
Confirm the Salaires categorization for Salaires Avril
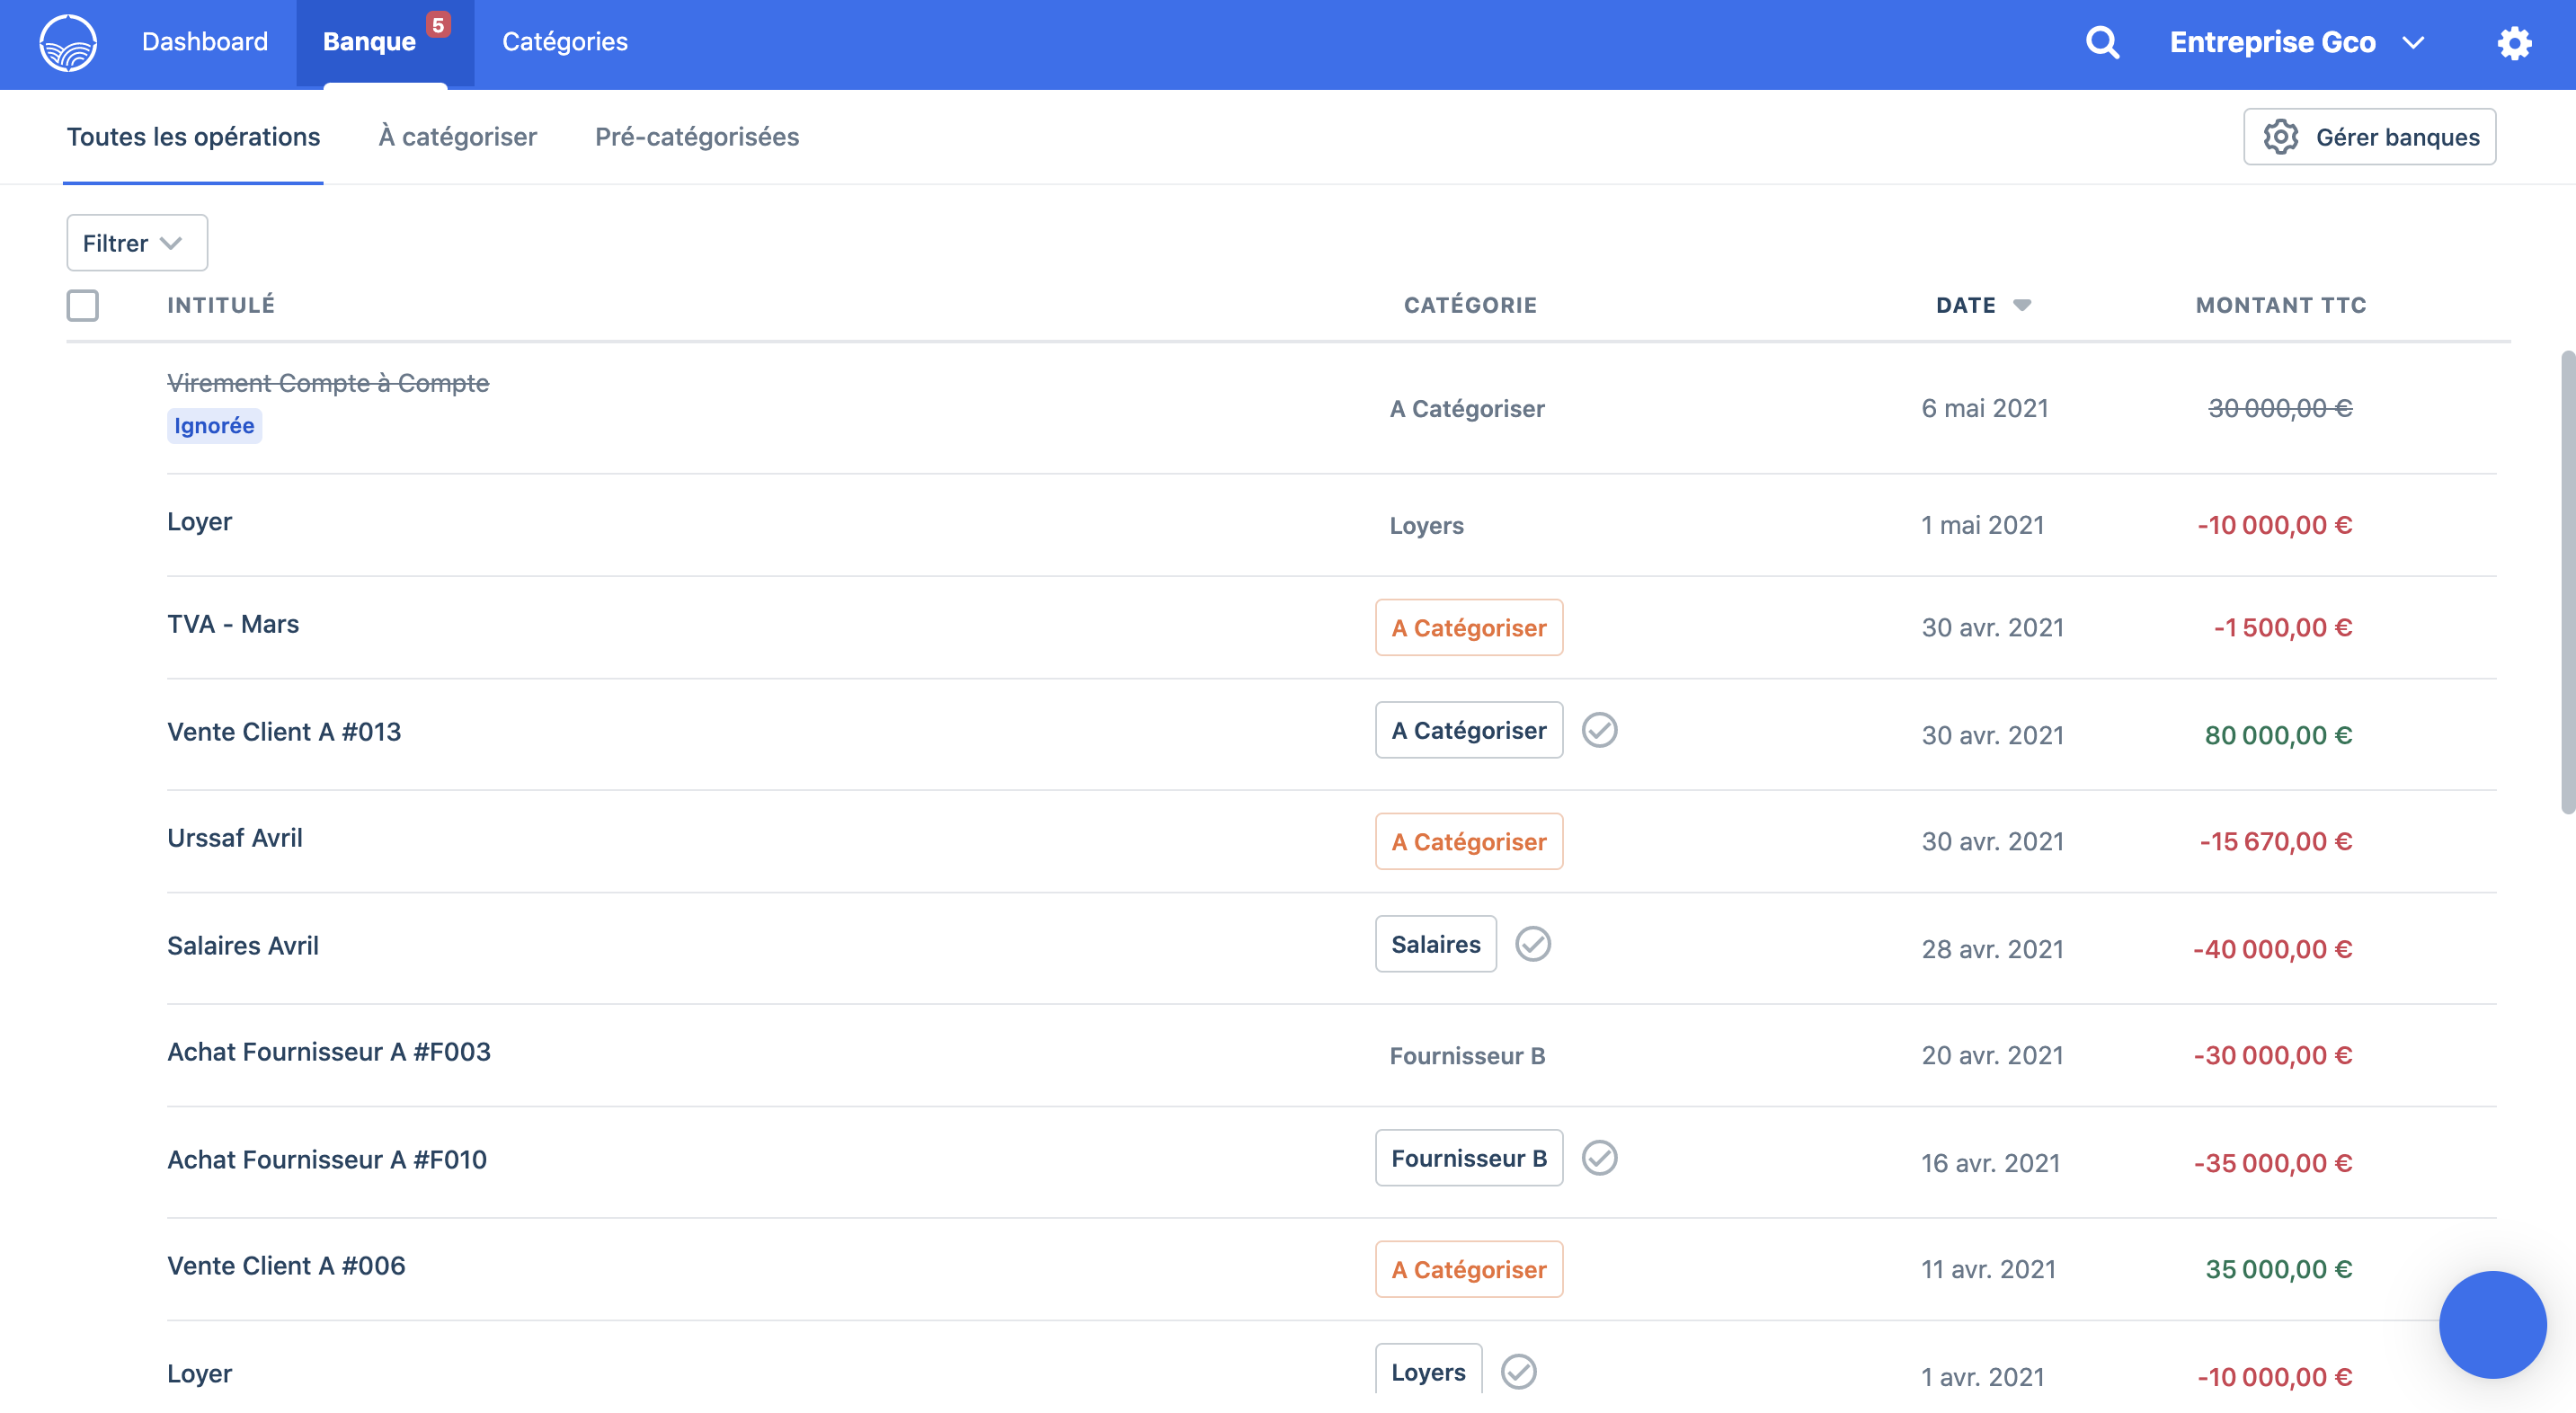[x=1534, y=943]
